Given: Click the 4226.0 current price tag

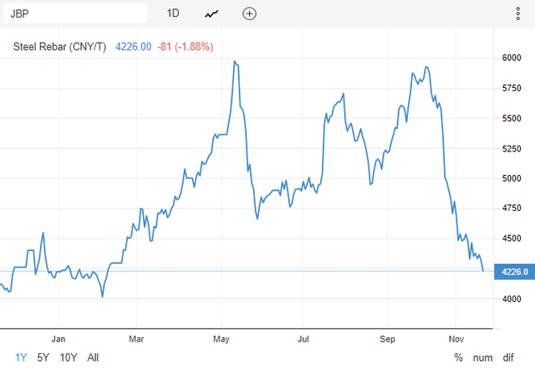Looking at the screenshot, I should (515, 271).
